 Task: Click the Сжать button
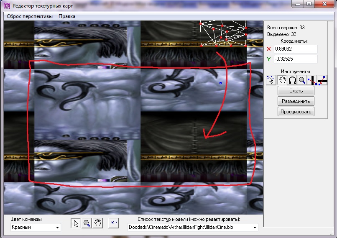coord(296,91)
